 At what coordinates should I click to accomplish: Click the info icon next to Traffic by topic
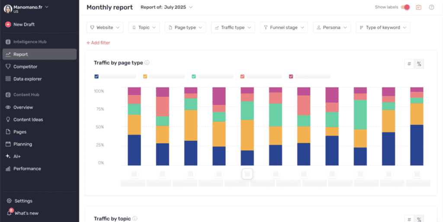135,219
